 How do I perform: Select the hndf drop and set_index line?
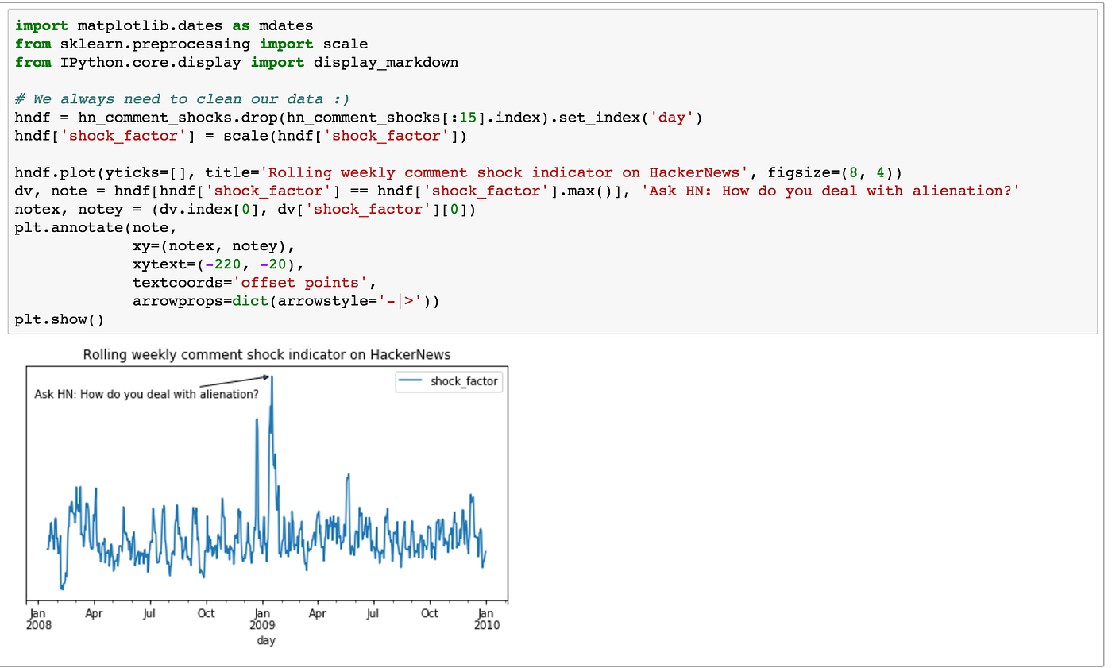point(270,117)
